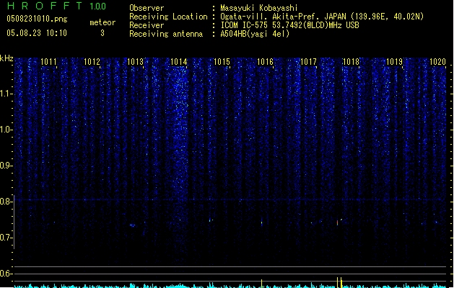
Task: Click the Observer label
Action: tap(147, 8)
